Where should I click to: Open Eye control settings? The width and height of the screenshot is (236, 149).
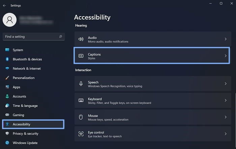(153, 133)
